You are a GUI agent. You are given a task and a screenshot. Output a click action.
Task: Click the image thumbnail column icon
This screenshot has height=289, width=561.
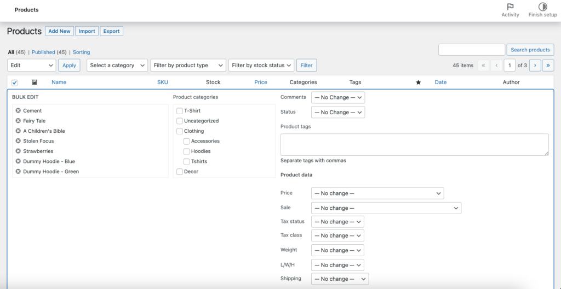(x=35, y=82)
